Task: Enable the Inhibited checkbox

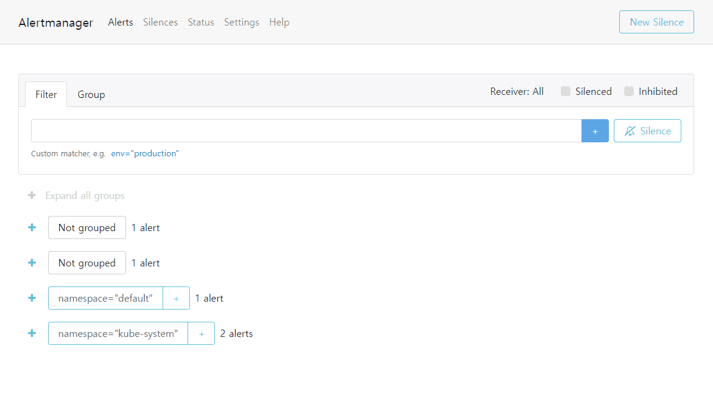Action: click(x=629, y=91)
